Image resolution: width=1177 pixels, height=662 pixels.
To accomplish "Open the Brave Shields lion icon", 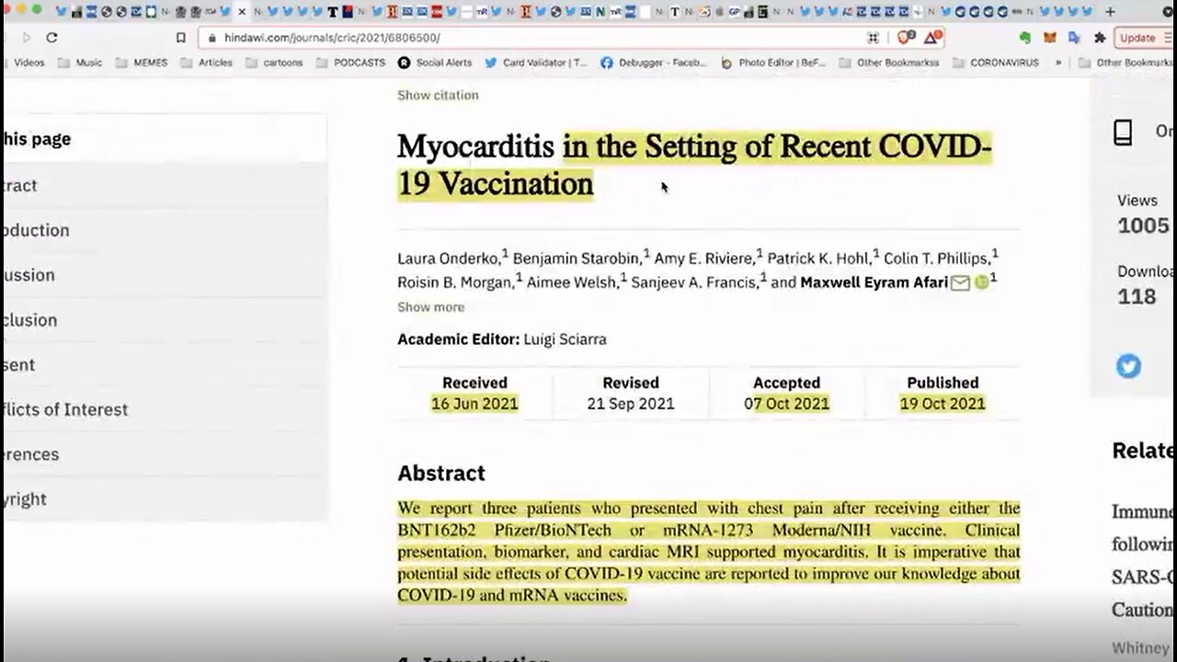I will 906,38.
